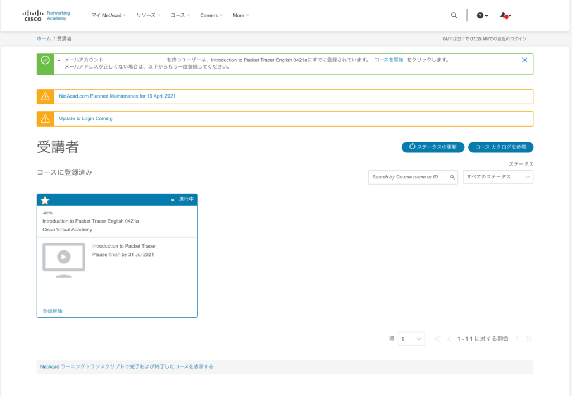Image resolution: width=572 pixels, height=396 pixels.
Task: Click the コース カタログを参照 button
Action: click(x=500, y=147)
